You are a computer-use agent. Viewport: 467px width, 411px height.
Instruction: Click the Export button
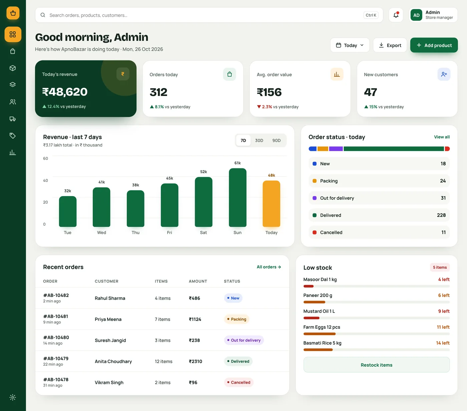pyautogui.click(x=390, y=45)
